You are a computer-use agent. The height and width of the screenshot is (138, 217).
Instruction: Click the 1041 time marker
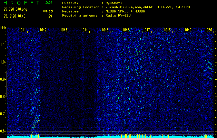click(x=22, y=30)
